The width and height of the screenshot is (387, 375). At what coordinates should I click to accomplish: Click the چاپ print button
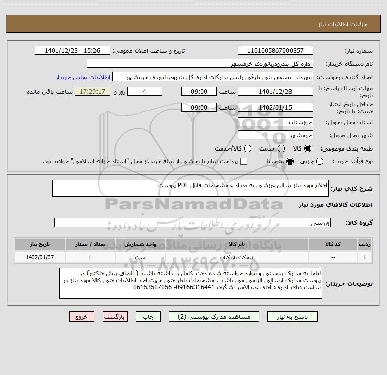[x=148, y=317]
